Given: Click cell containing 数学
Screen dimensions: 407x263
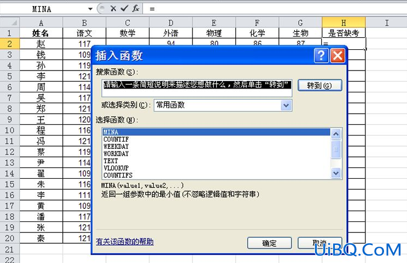Looking at the screenshot, I should 127,33.
